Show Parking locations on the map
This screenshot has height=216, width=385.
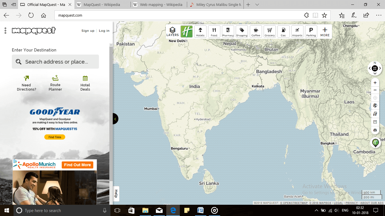tap(311, 31)
